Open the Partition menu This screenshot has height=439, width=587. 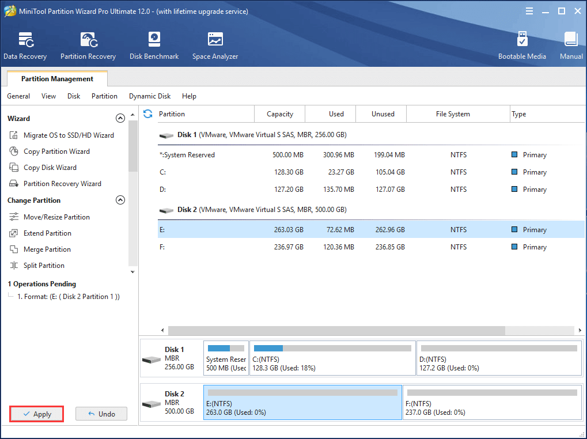(104, 96)
